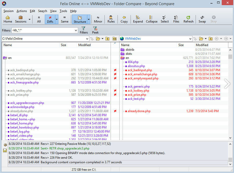The height and width of the screenshot is (173, 234).
Task: Sort right pane by Name column
Action: (x=148, y=45)
